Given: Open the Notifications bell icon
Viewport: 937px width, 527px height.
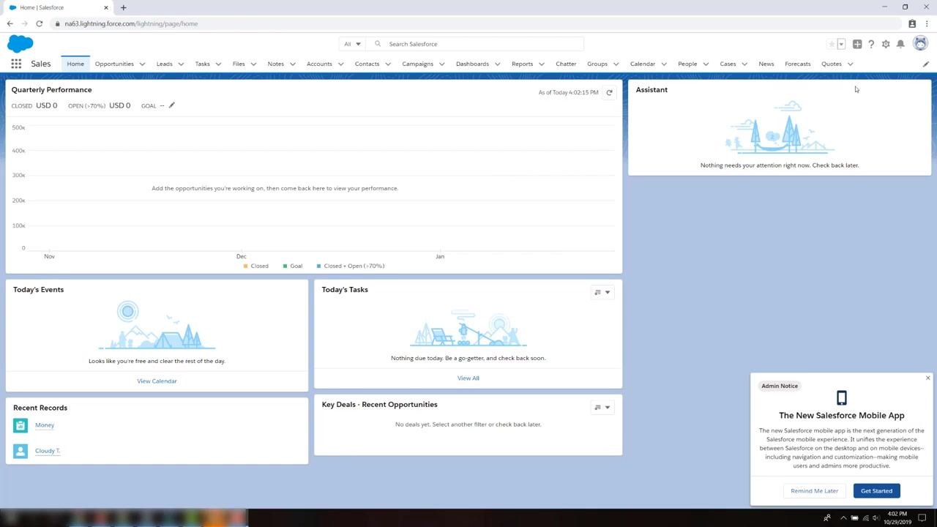Looking at the screenshot, I should click(900, 44).
